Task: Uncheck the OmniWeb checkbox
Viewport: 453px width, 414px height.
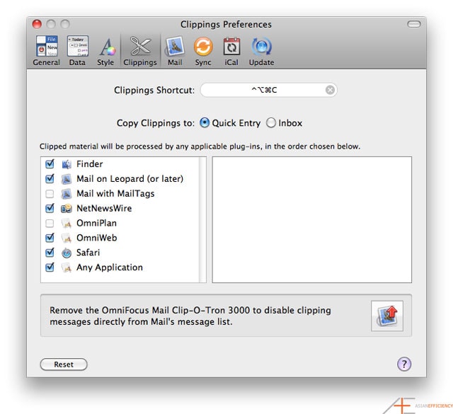Action: (50, 238)
